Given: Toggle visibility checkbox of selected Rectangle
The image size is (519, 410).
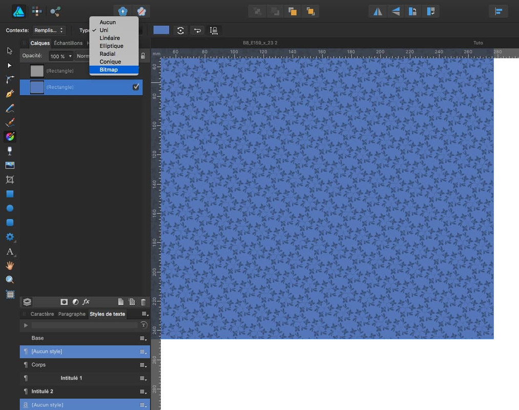Looking at the screenshot, I should [136, 87].
